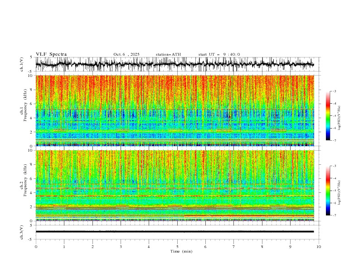Click the ch.1 waveform time-series trace
359x277 pixels.
[175, 64]
